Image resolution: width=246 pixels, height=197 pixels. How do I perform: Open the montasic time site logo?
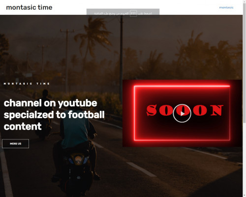pos(29,7)
